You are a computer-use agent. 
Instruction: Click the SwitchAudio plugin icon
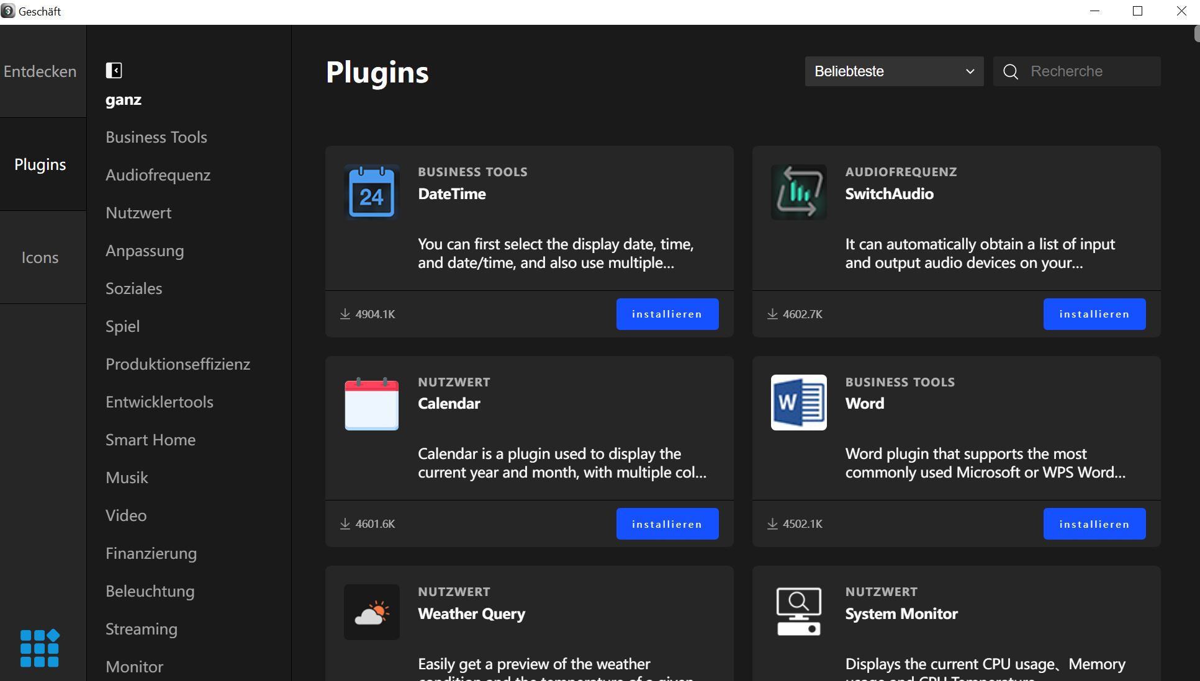[x=798, y=192]
